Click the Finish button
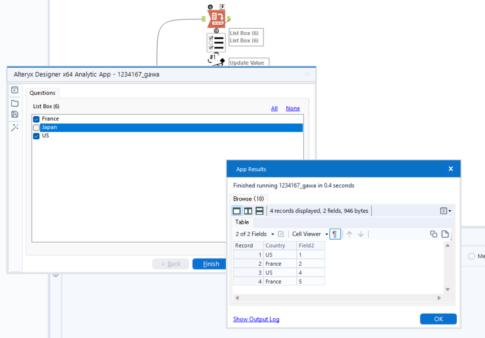This screenshot has height=338, width=485. click(211, 263)
